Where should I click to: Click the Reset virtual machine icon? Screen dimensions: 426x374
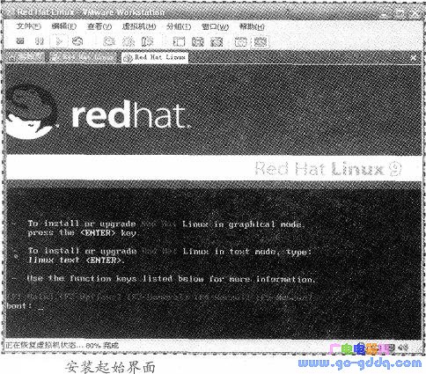click(77, 41)
